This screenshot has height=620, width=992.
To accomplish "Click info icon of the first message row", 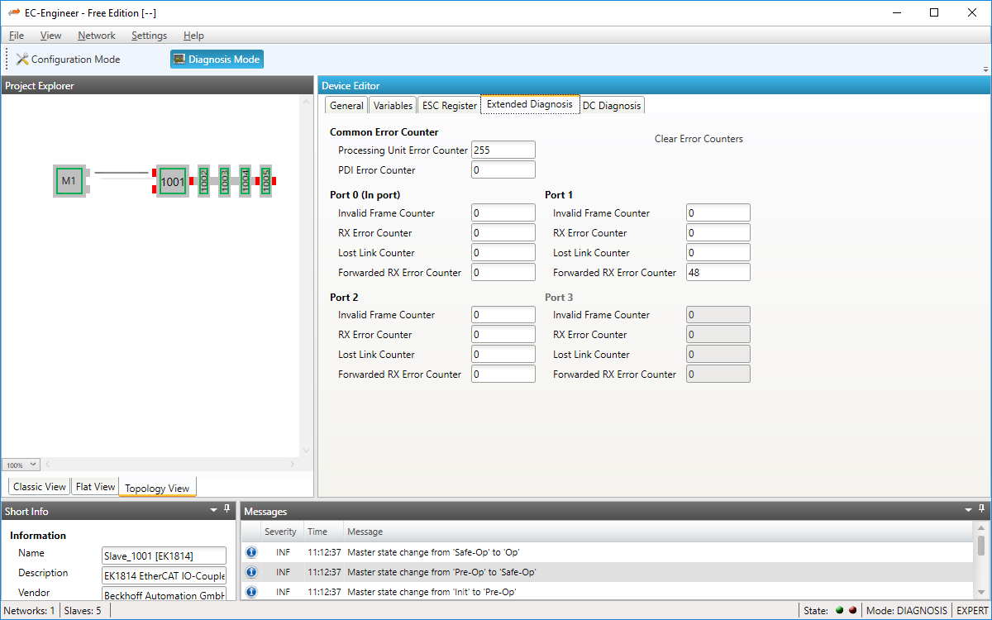I will [251, 552].
